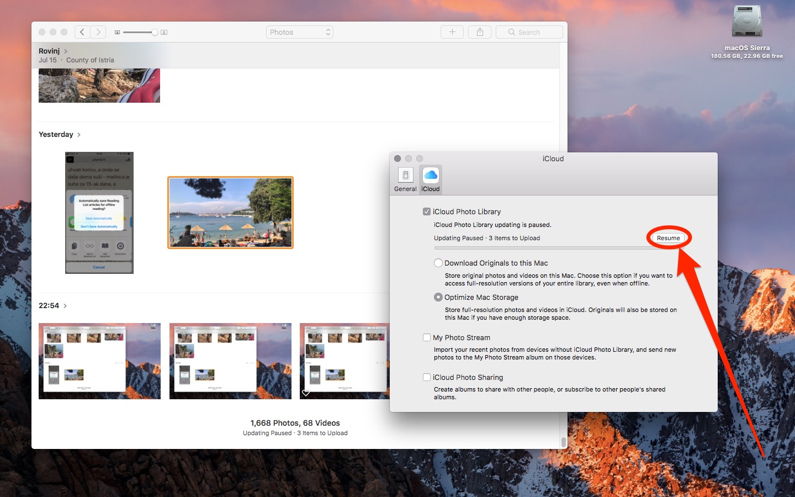Screen dimensions: 795x497
Task: Click the add (+) toolbar button
Action: coord(452,32)
